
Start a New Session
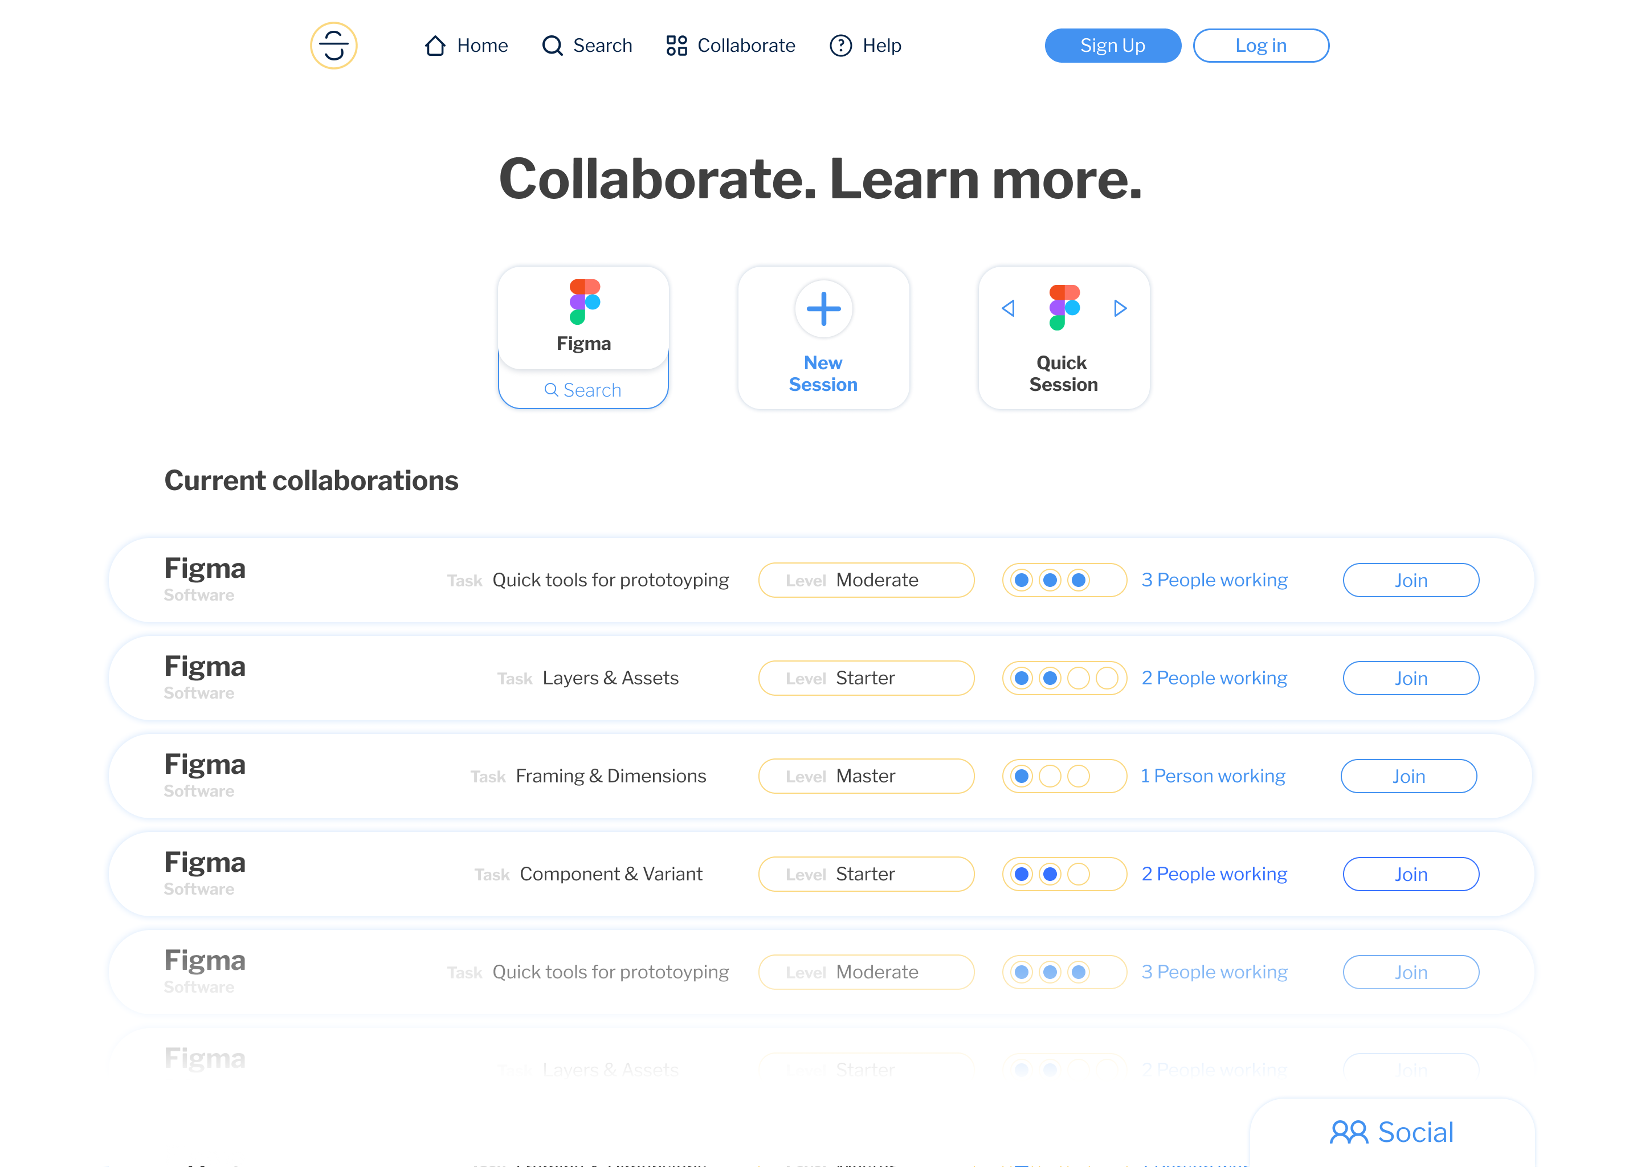coord(823,338)
